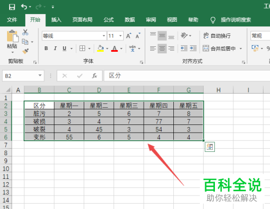Click the Redo arrow icon

tap(38, 7)
